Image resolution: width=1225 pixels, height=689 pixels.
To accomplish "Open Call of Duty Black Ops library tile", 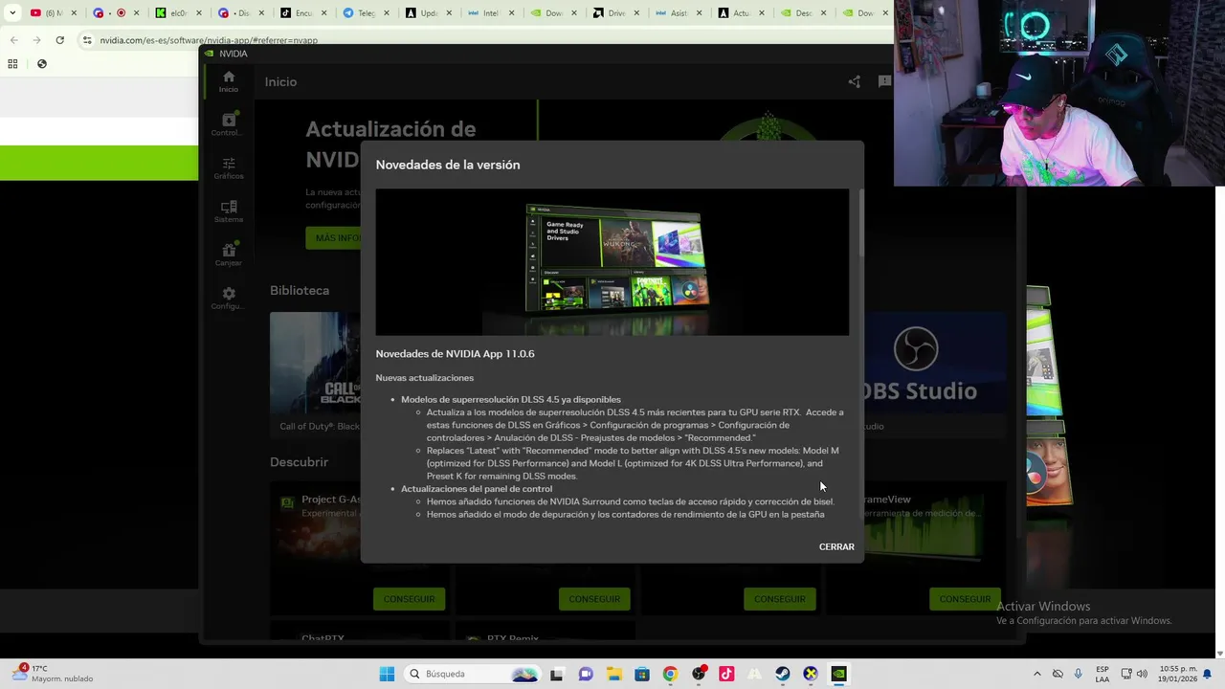I will coord(316,374).
